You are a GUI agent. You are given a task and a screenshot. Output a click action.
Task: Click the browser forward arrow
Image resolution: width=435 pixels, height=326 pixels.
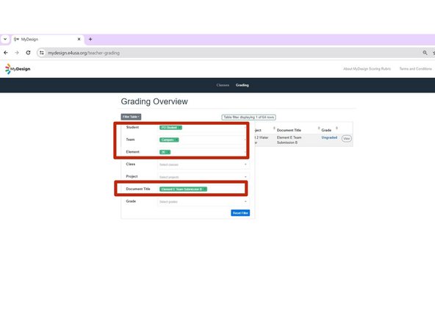coord(17,53)
